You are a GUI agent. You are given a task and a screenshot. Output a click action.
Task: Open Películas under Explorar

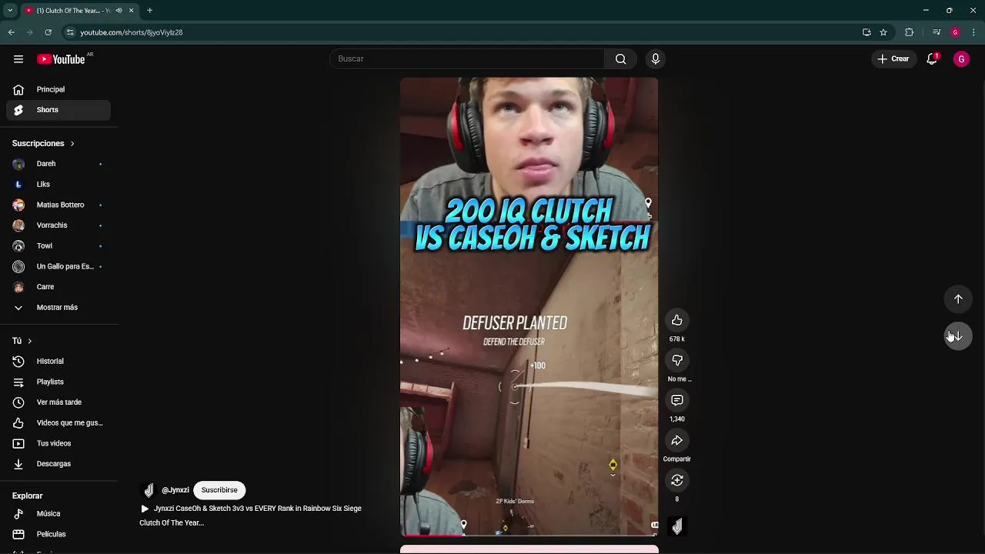click(58, 534)
